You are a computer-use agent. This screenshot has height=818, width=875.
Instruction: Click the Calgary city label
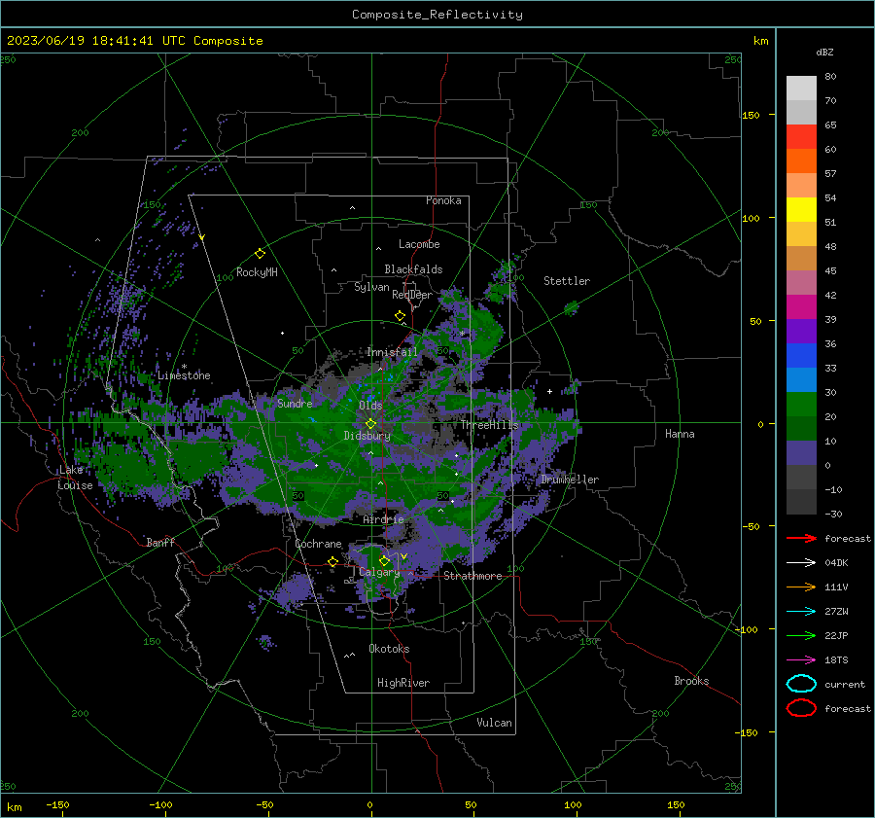[x=379, y=572]
